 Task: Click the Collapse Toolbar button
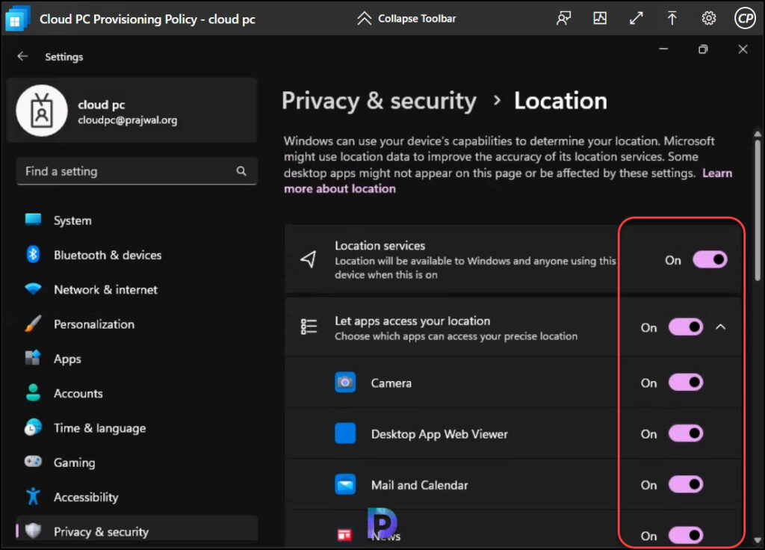[406, 19]
